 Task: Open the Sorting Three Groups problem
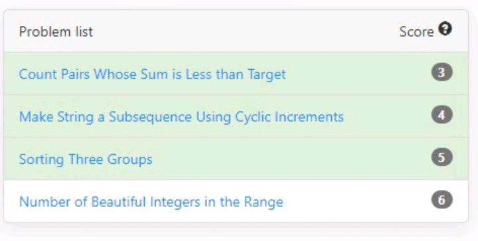(86, 159)
